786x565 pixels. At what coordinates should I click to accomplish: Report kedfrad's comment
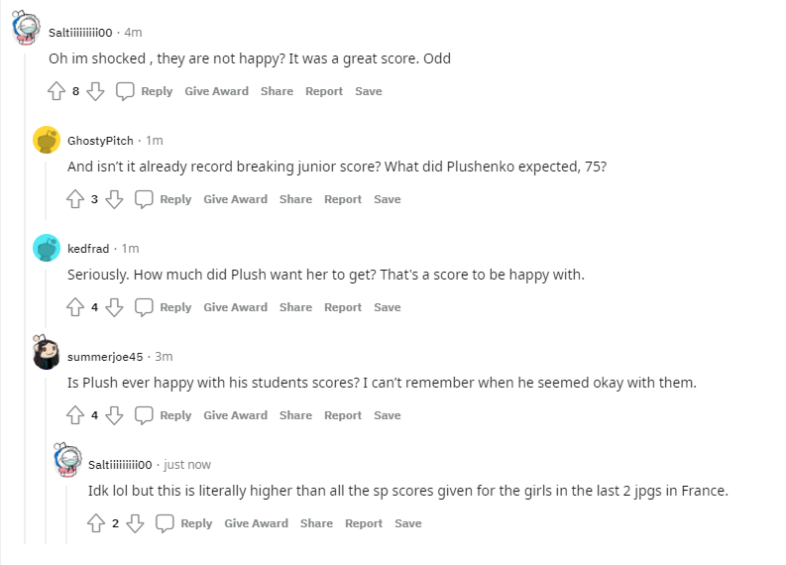343,307
